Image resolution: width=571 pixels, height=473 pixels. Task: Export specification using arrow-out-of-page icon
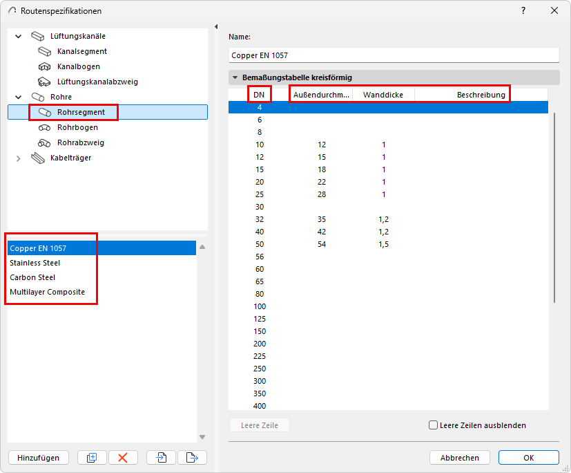click(x=192, y=457)
